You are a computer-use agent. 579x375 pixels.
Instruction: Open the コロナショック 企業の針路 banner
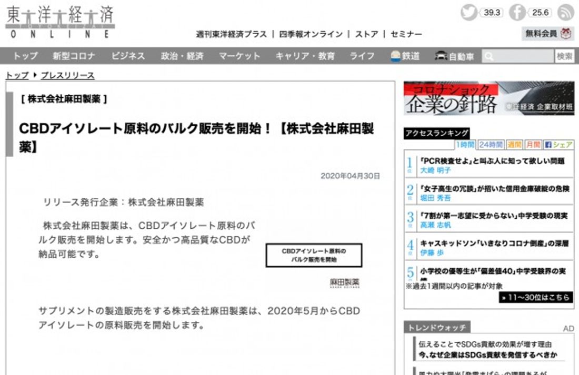489,98
